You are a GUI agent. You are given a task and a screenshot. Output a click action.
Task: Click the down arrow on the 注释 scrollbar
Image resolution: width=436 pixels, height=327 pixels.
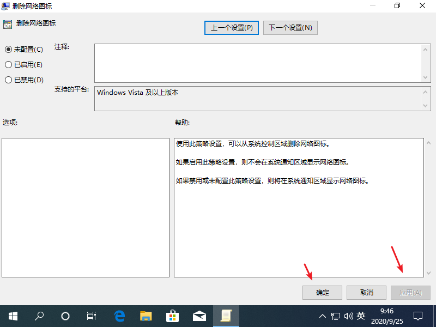click(426, 76)
